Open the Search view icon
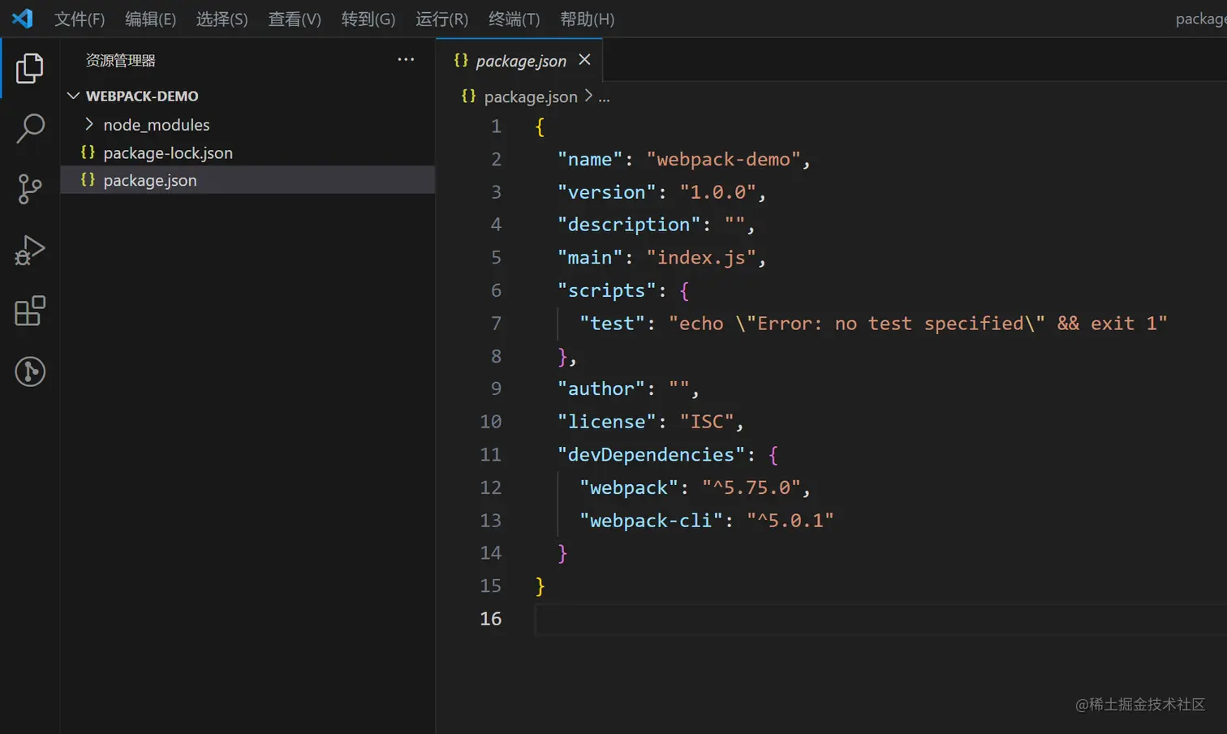Screen dimensions: 1227x734 point(30,128)
